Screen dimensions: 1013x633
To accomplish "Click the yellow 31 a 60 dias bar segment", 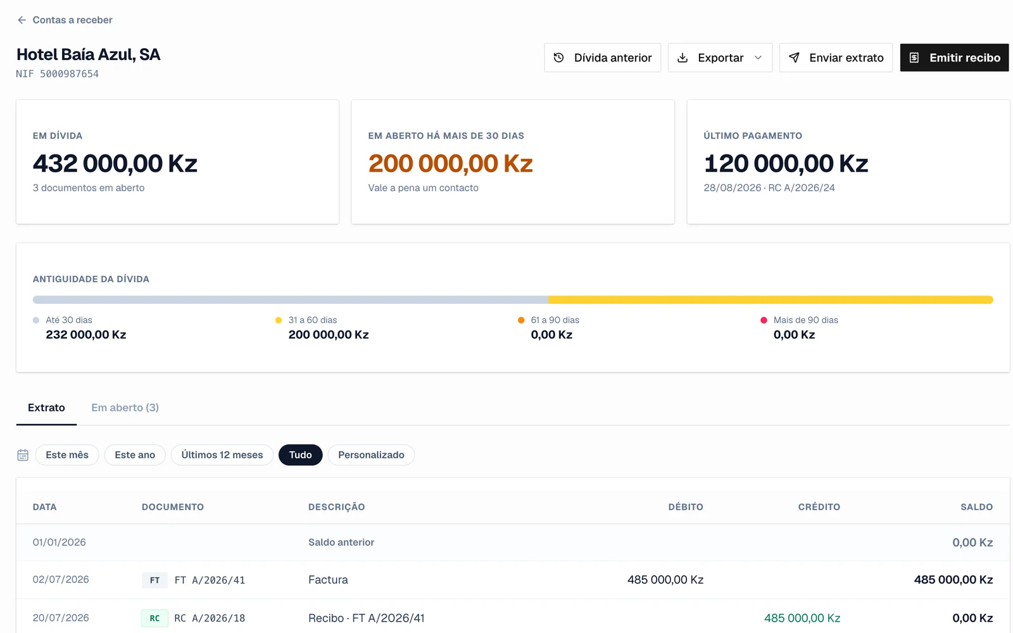I will tap(771, 300).
